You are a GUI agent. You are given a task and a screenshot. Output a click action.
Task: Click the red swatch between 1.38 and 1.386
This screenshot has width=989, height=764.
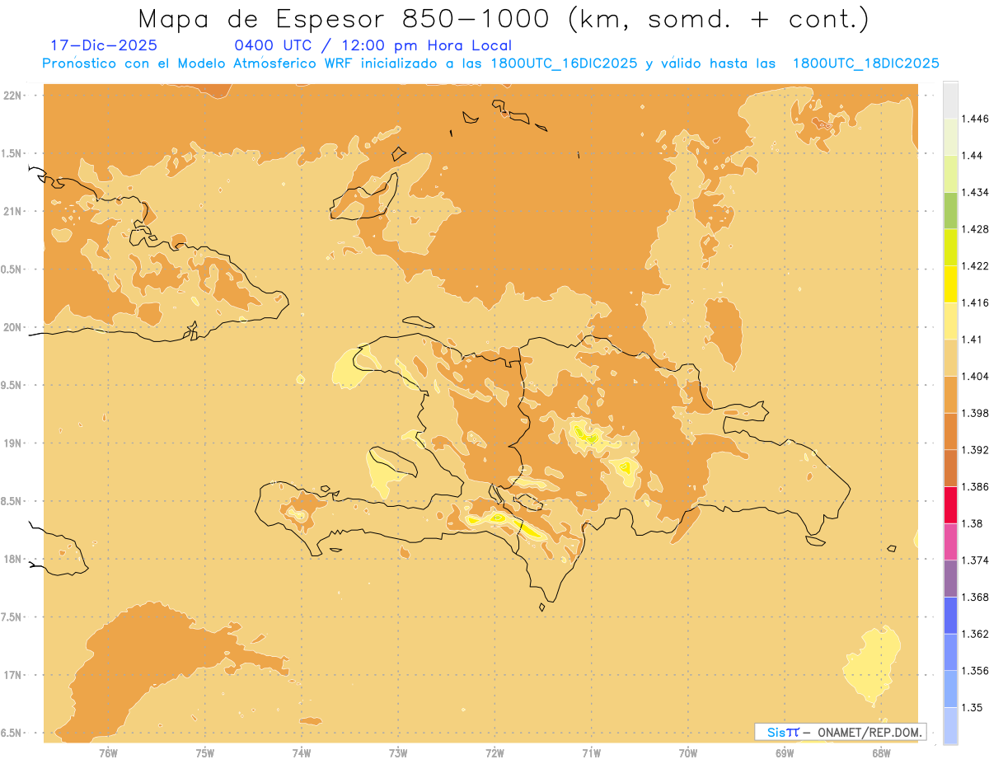coord(950,505)
